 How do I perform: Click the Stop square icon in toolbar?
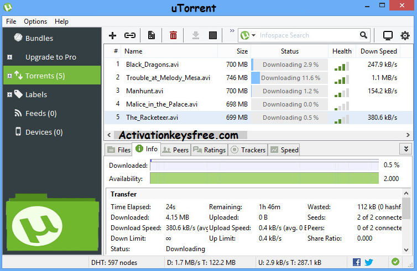click(213, 35)
